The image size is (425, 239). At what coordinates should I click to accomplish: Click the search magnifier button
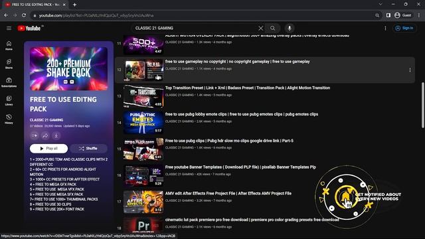click(x=273, y=28)
